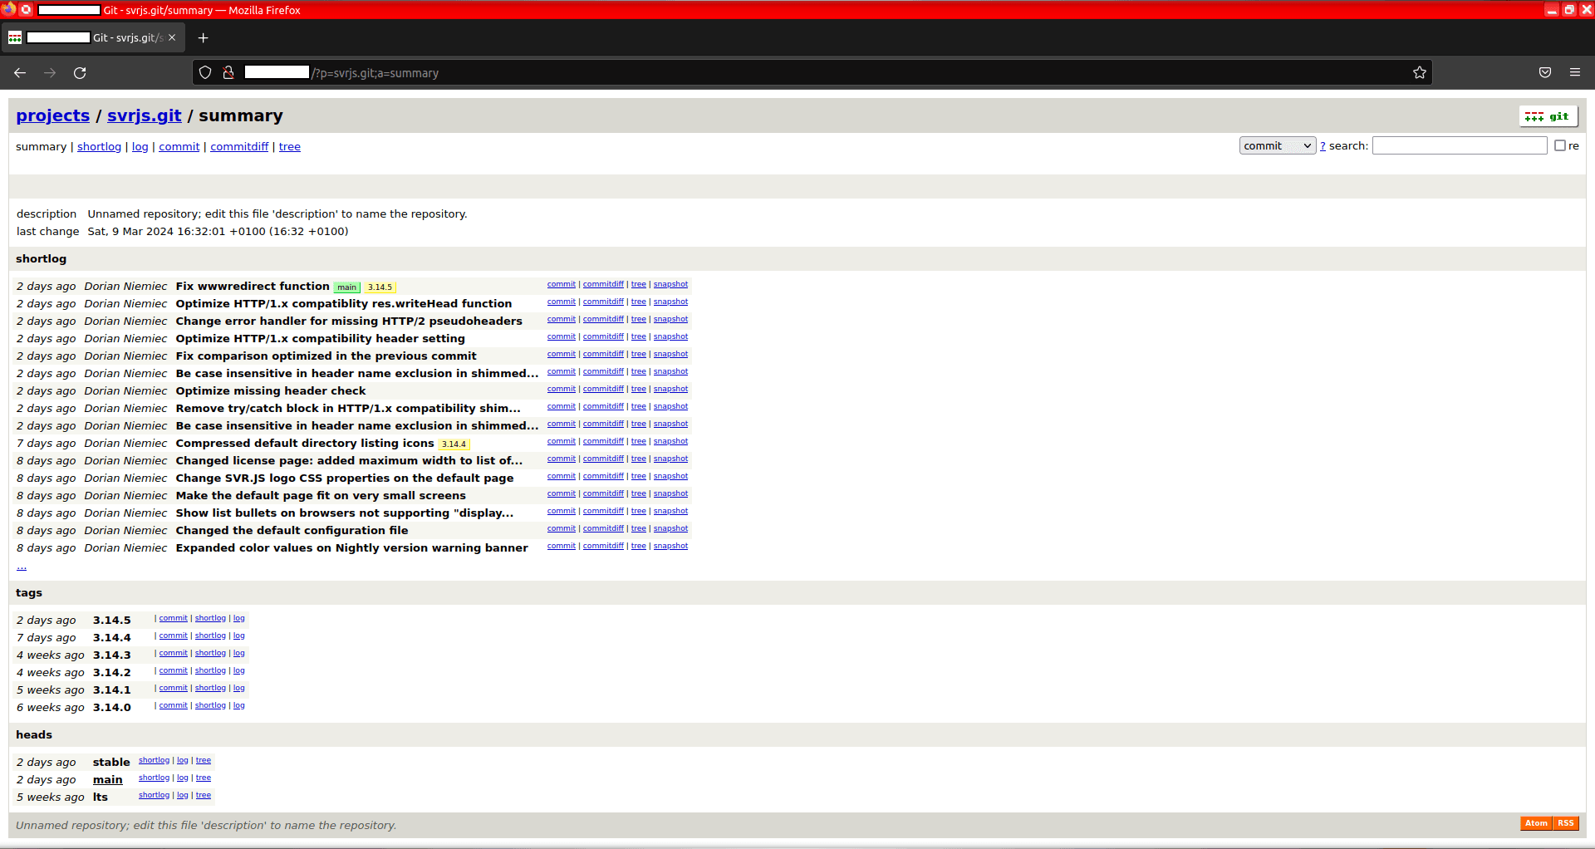Open 'Make the default page fit' commit

[x=321, y=496]
